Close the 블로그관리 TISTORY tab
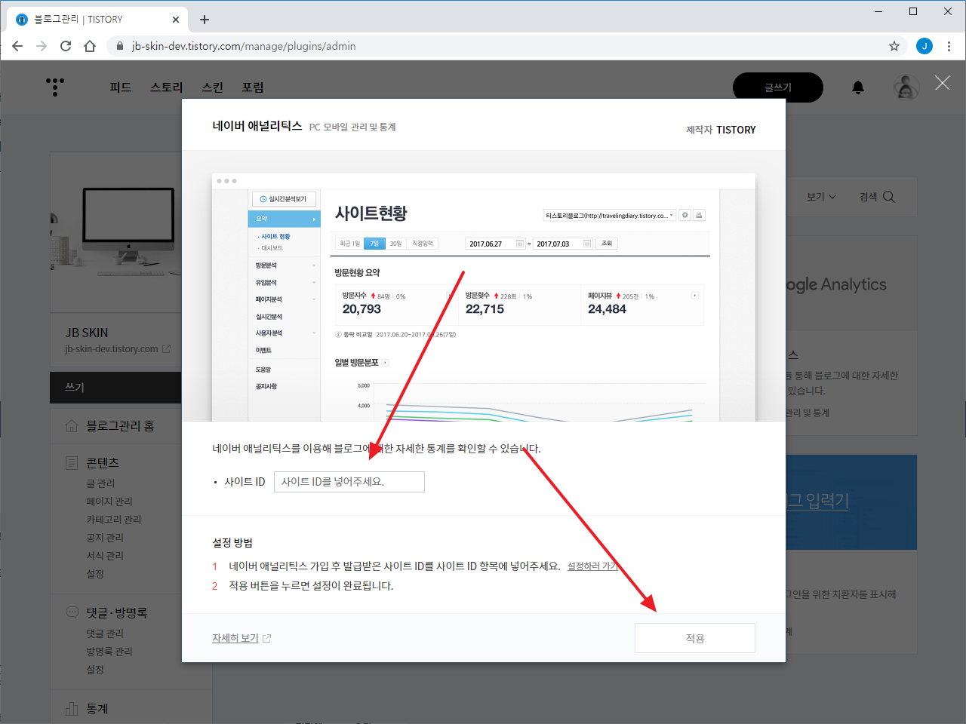Screen dimensions: 966x724 [176, 20]
